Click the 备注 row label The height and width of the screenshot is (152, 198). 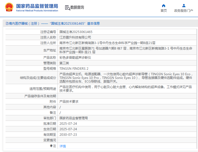pyautogui.click(x=53, y=112)
